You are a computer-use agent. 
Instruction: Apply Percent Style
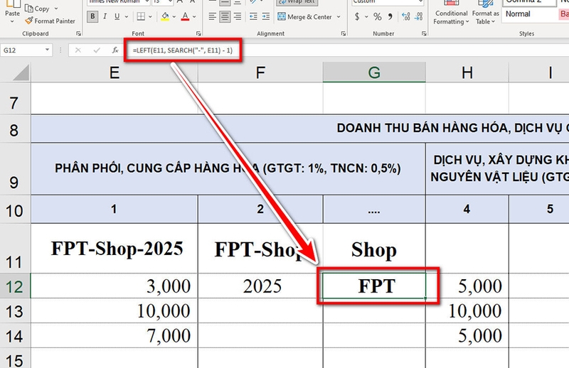click(378, 16)
